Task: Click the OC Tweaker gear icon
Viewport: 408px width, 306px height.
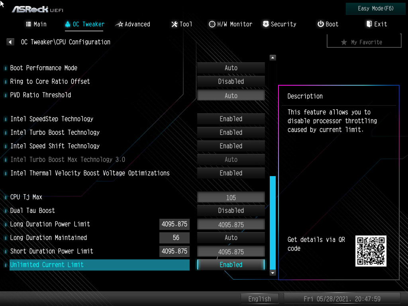Action: (x=67, y=24)
